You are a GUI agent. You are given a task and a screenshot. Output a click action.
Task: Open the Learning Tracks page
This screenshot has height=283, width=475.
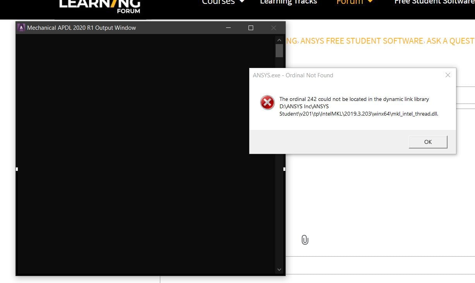(x=288, y=2)
